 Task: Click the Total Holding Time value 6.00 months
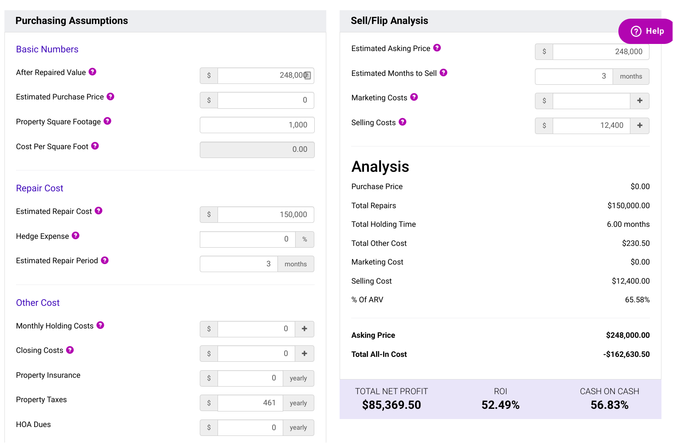click(628, 224)
